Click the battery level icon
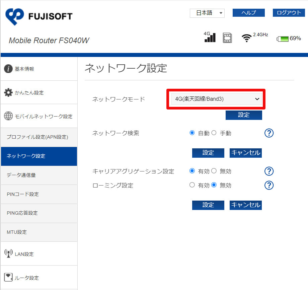This screenshot has height=290, width=308. pos(283,39)
